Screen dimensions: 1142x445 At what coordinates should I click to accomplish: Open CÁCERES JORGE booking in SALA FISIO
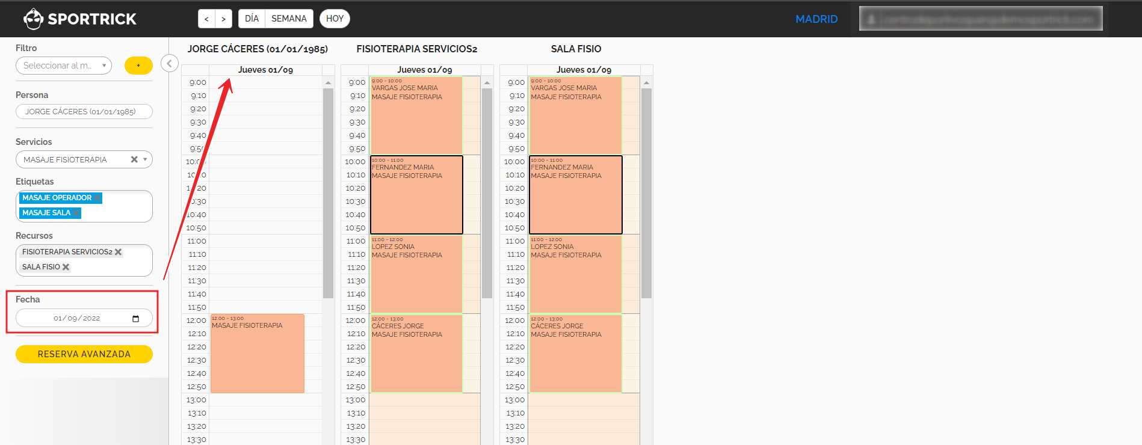point(576,354)
